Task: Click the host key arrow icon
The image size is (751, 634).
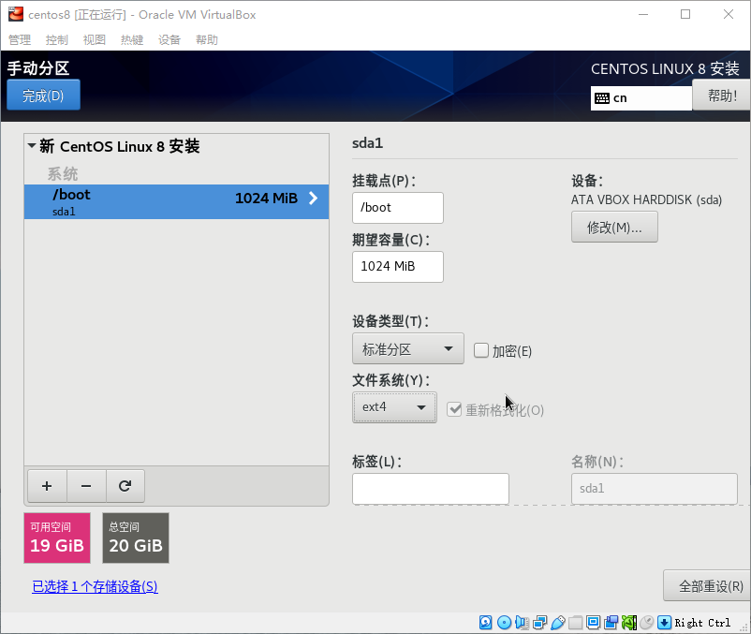Action: pyautogui.click(x=664, y=623)
